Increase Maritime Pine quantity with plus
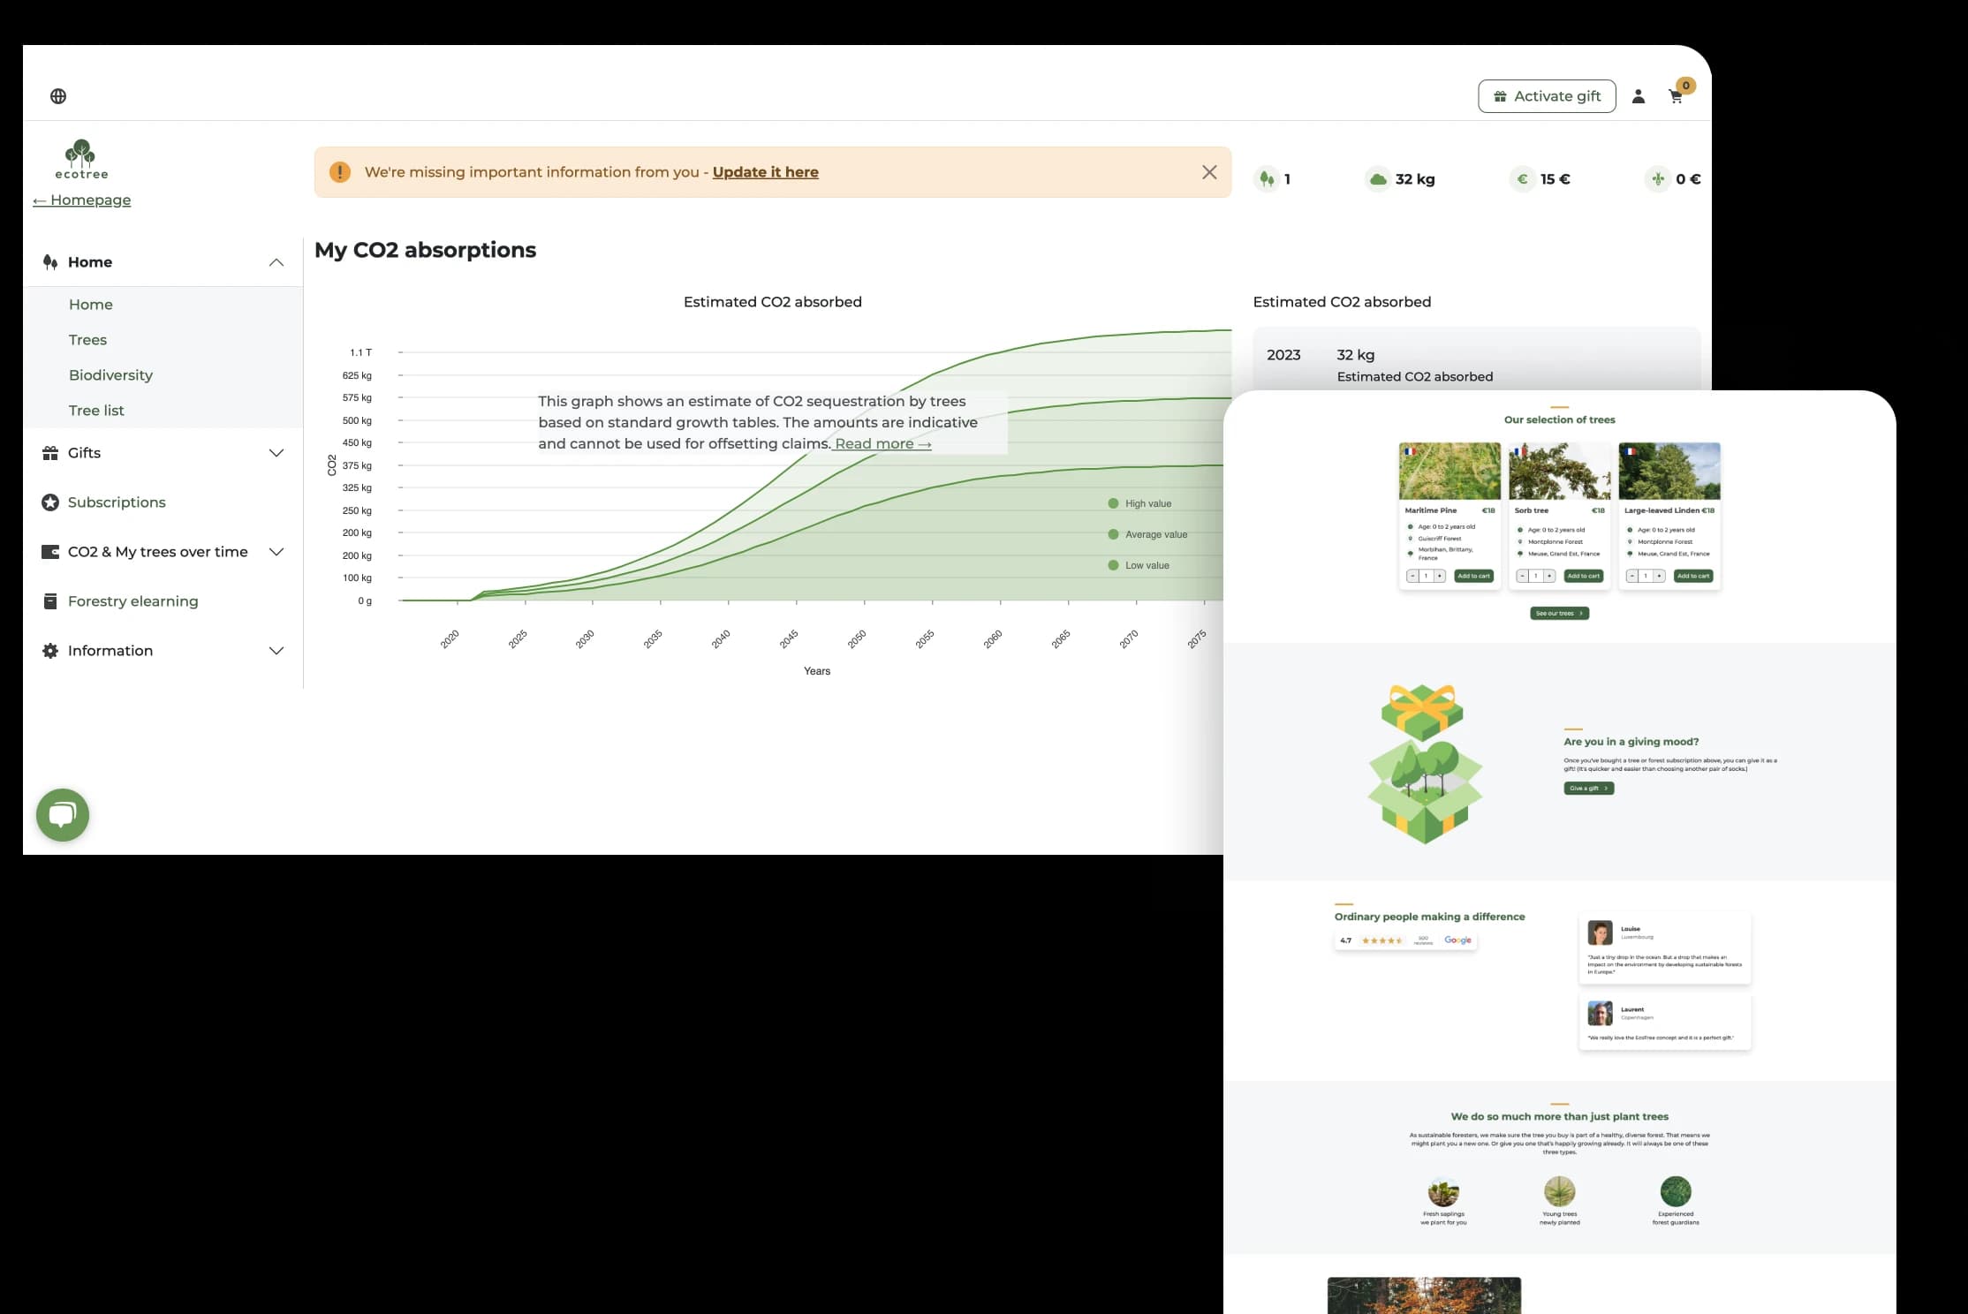 [1440, 576]
